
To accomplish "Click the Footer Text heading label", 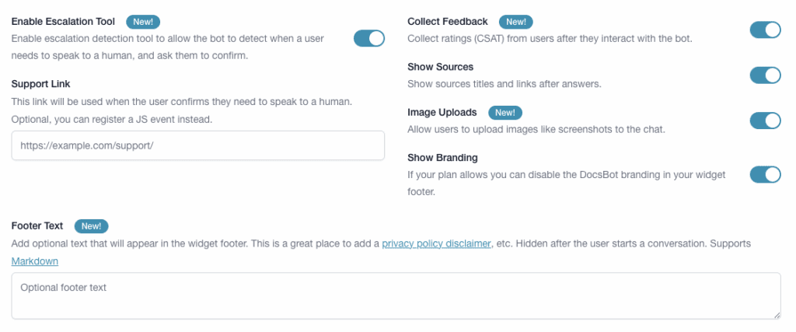I will pyautogui.click(x=37, y=225).
